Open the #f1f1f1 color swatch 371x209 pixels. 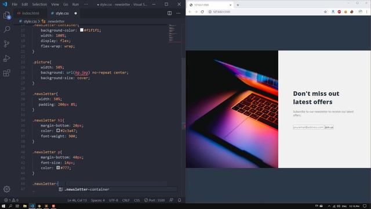pyautogui.click(x=82, y=30)
